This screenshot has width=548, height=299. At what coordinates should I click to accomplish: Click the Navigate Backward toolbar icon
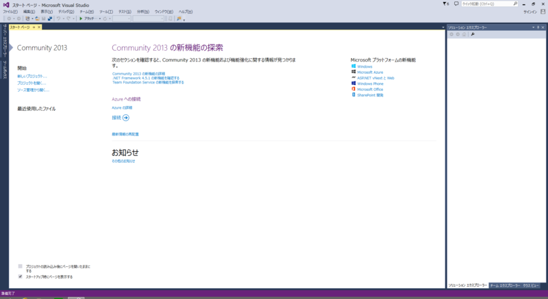pos(9,18)
